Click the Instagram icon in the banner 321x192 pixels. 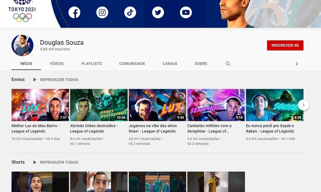(x=102, y=12)
